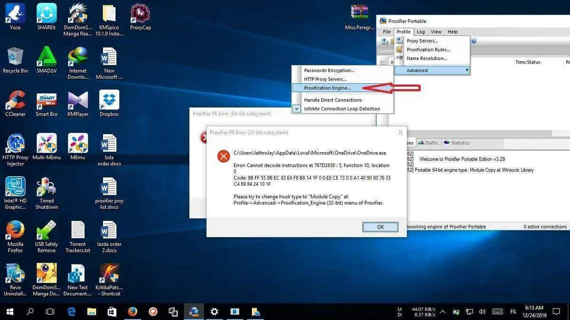Open the Windows Store taskbar icon
This screenshot has height=320, width=570.
click(112, 311)
